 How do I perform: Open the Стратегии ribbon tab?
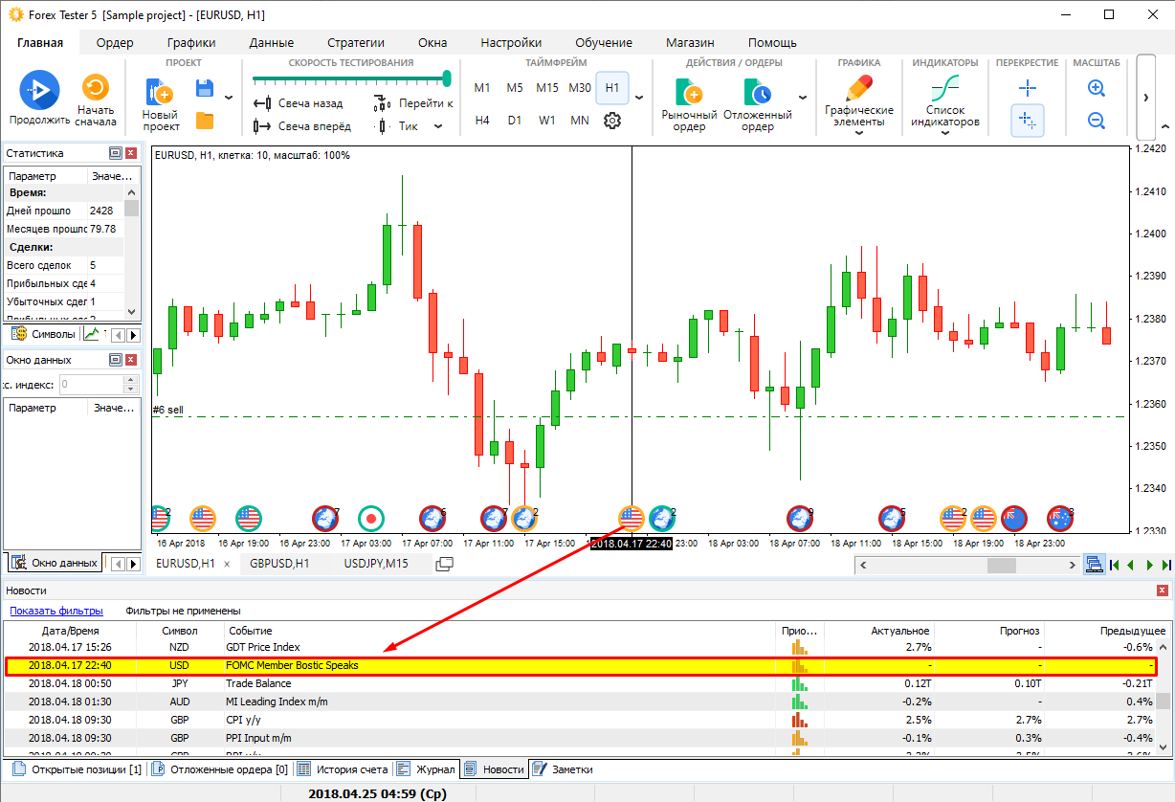tap(355, 42)
